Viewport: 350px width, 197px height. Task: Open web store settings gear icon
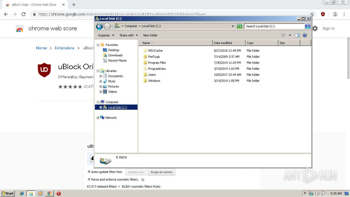(315, 28)
